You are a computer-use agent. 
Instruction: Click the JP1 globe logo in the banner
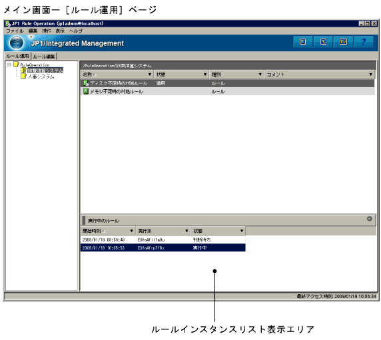click(x=17, y=43)
